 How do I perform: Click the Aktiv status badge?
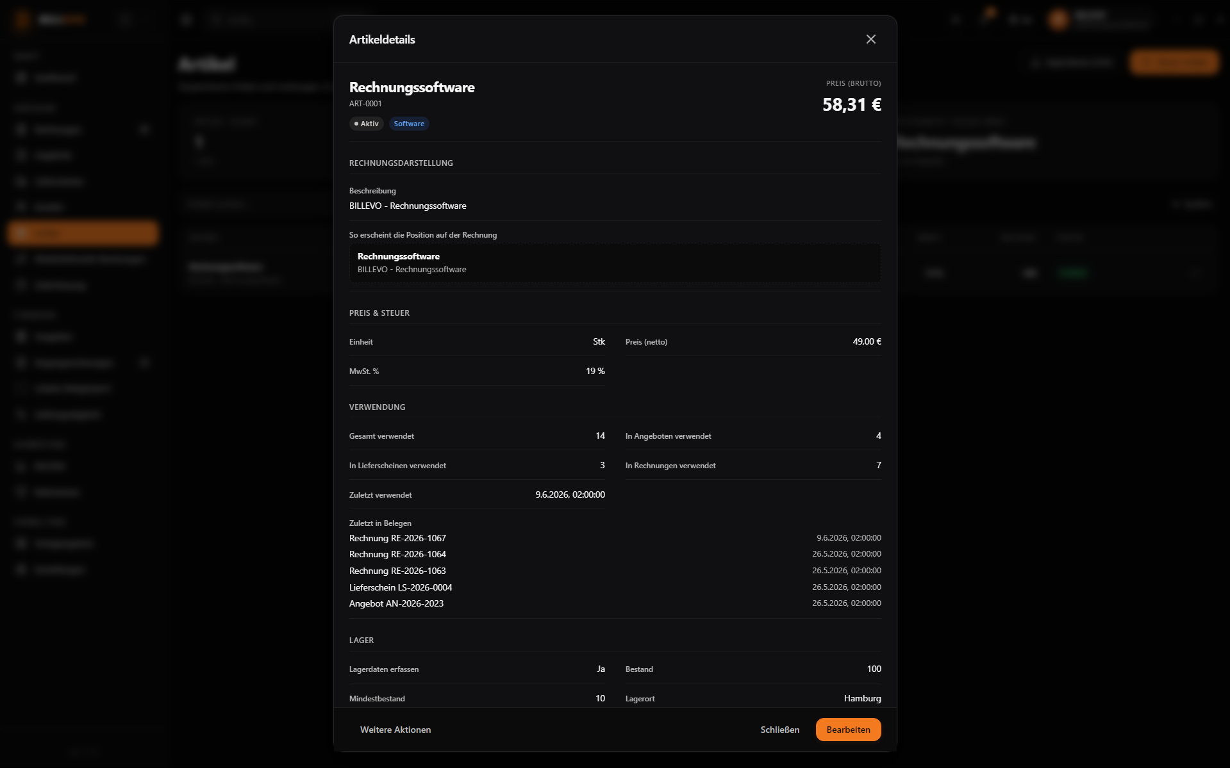(366, 124)
